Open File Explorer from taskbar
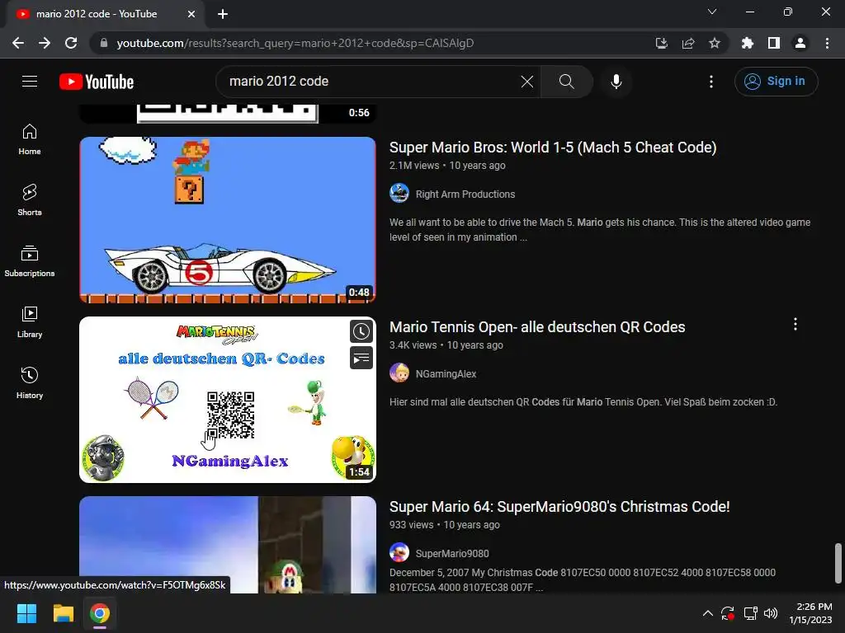 click(x=63, y=613)
